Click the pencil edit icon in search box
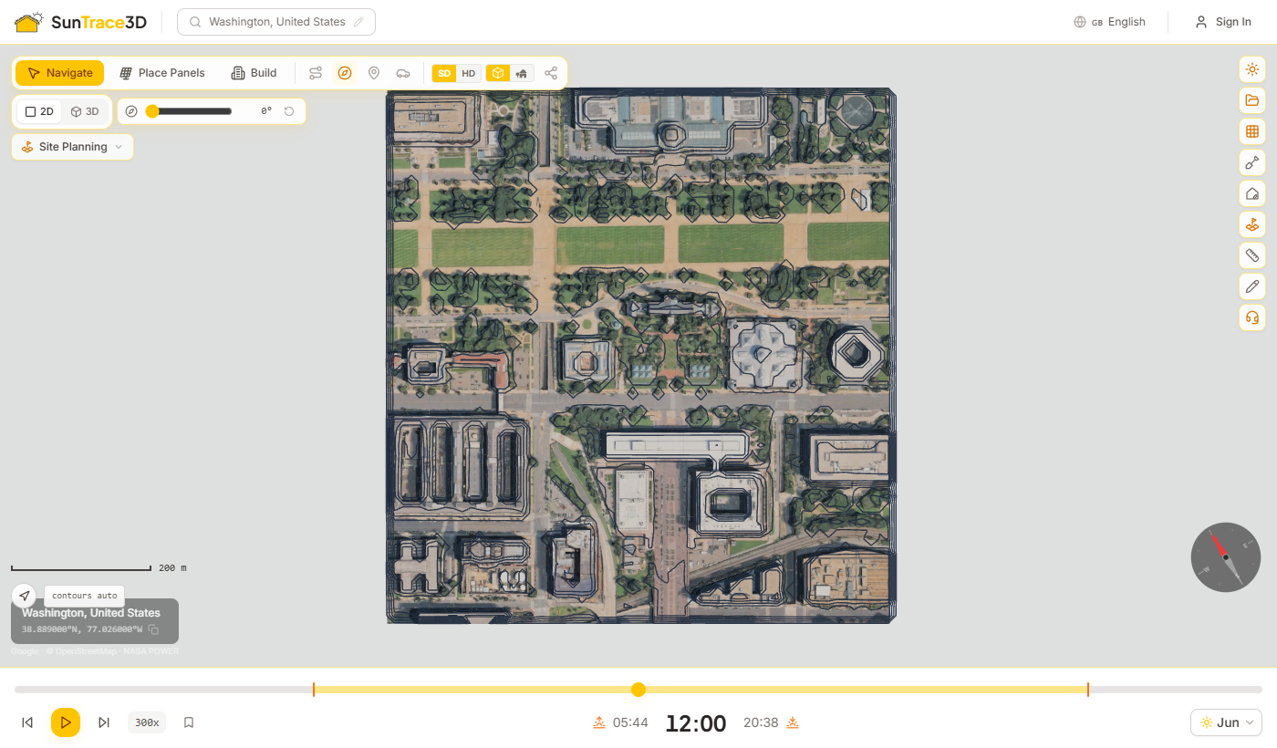Image resolution: width=1277 pixels, height=748 pixels. pos(358,22)
